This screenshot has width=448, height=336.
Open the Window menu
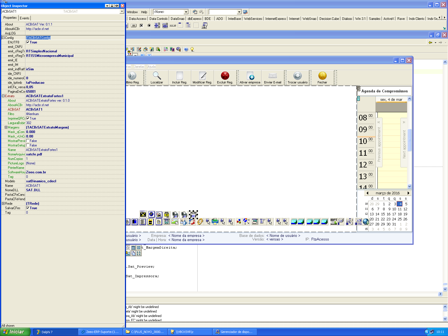(x=132, y=12)
